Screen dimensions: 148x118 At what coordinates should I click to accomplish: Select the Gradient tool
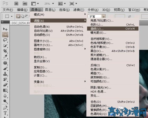click(5, 90)
